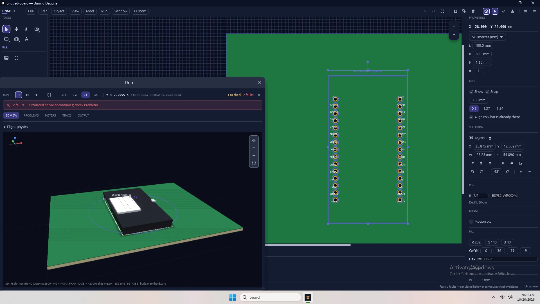Image resolution: width=540 pixels, height=304 pixels.
Task: Align selection to bottom edges
Action: (x=521, y=163)
